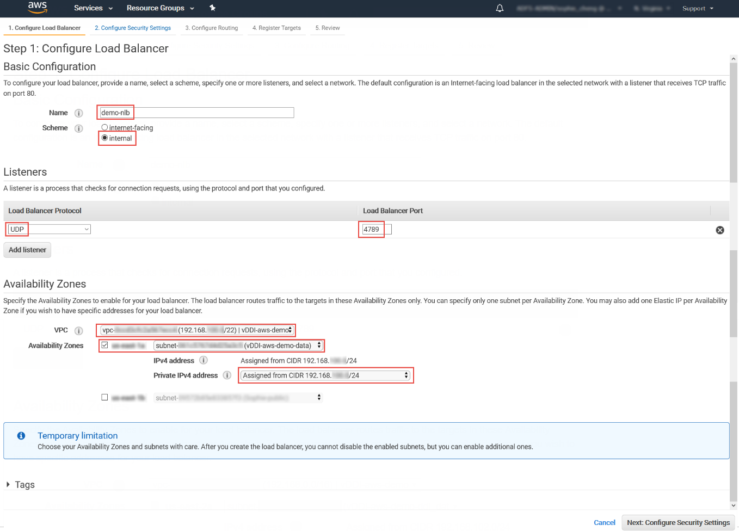Remove the UDP listener with the X icon
Viewport: 739px width, 531px height.
click(x=720, y=230)
